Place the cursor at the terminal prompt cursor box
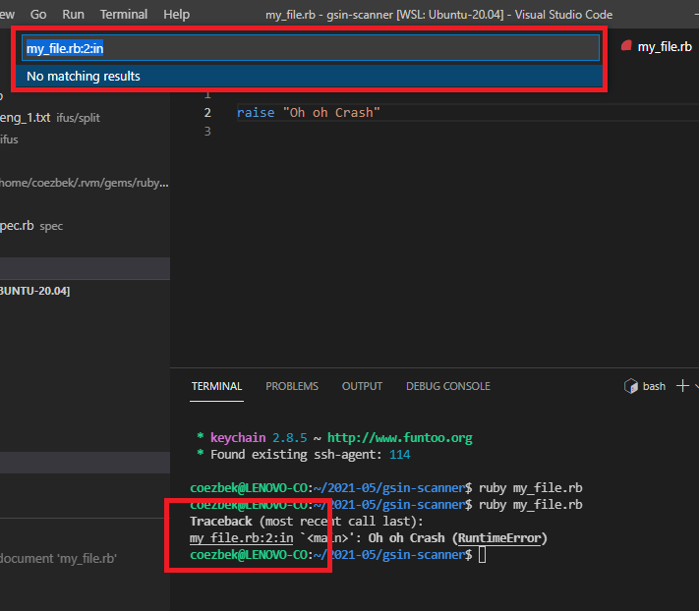Viewport: 699px width, 611px height. click(482, 555)
